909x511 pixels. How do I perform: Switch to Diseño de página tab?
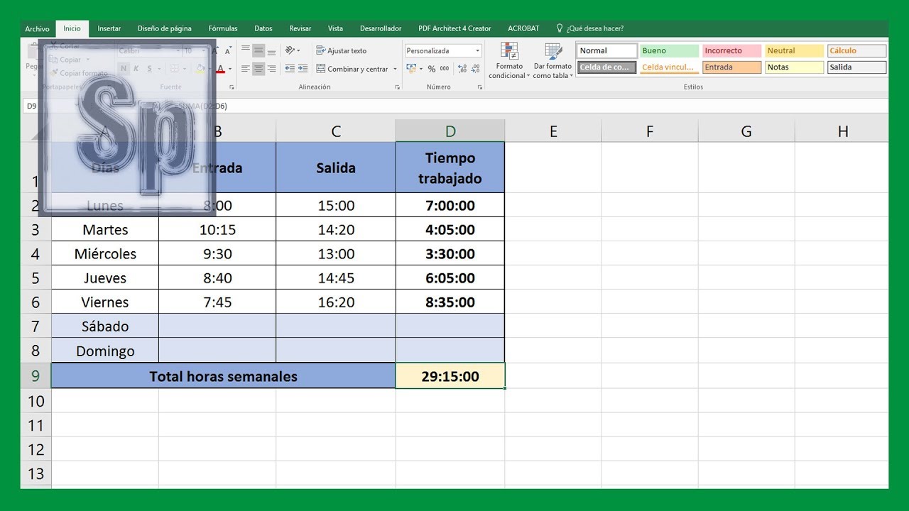point(164,29)
